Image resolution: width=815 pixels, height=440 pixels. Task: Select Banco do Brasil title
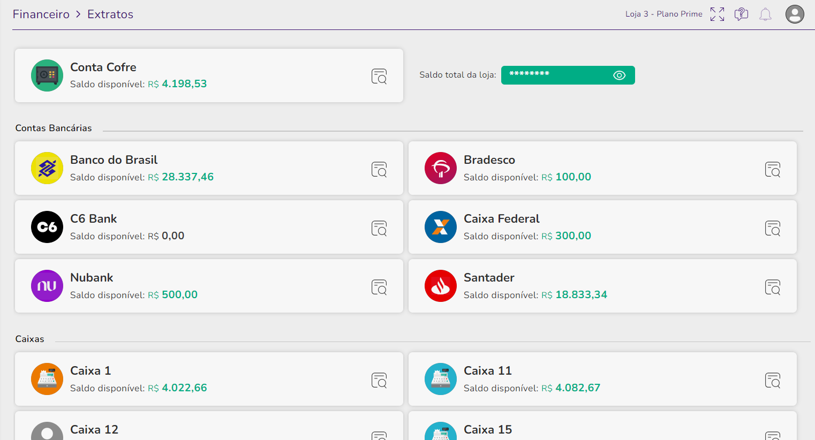point(114,160)
